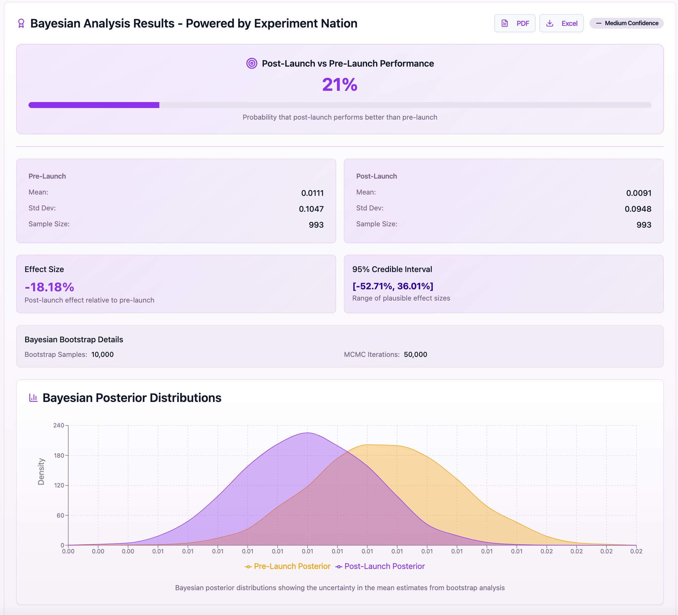
Task: Click the Excel download arrow icon
Action: pos(549,23)
